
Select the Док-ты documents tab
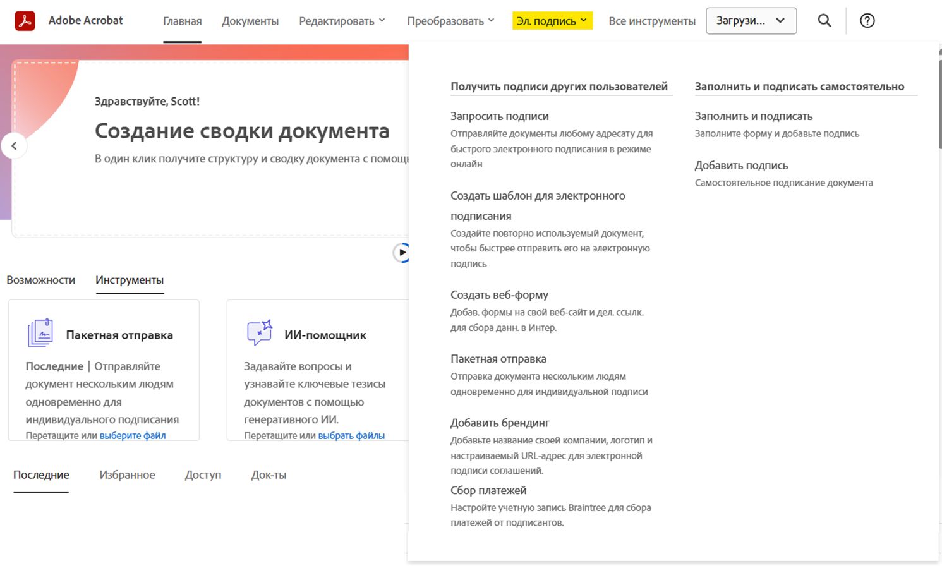pos(269,474)
